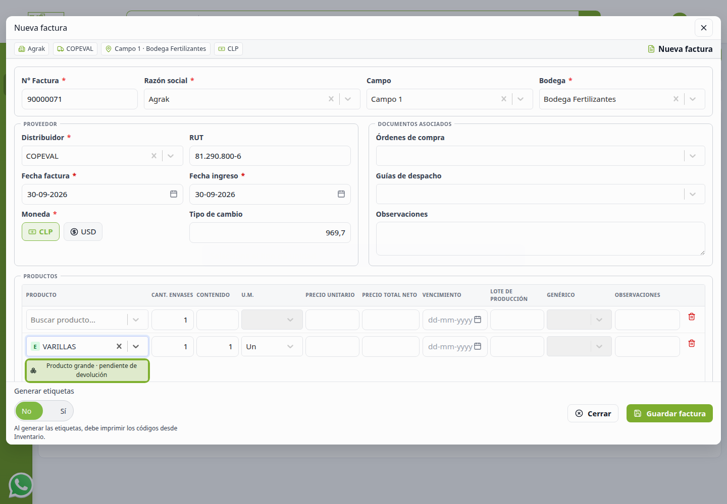
Task: Close the Nueva factura dialog
Action: click(x=704, y=28)
